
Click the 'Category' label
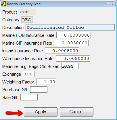tap(11, 20)
